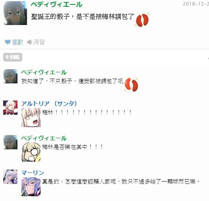
Task: Open the first reply's ベディヴィエール avatar
Action: [10, 76]
